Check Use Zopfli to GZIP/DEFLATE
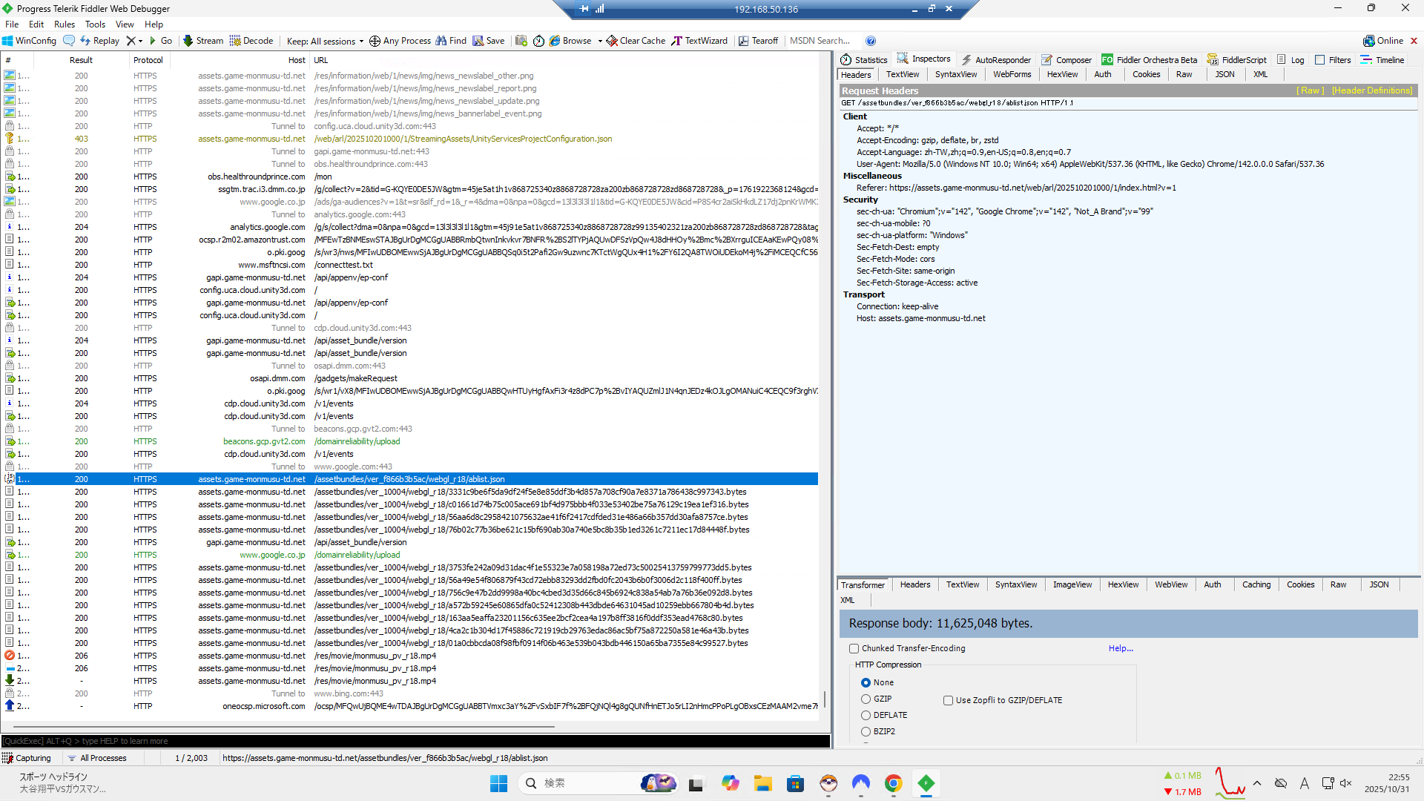The width and height of the screenshot is (1424, 801). [948, 700]
